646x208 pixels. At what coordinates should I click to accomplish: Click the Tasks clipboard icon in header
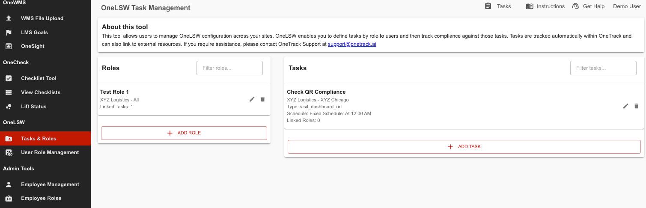(488, 6)
